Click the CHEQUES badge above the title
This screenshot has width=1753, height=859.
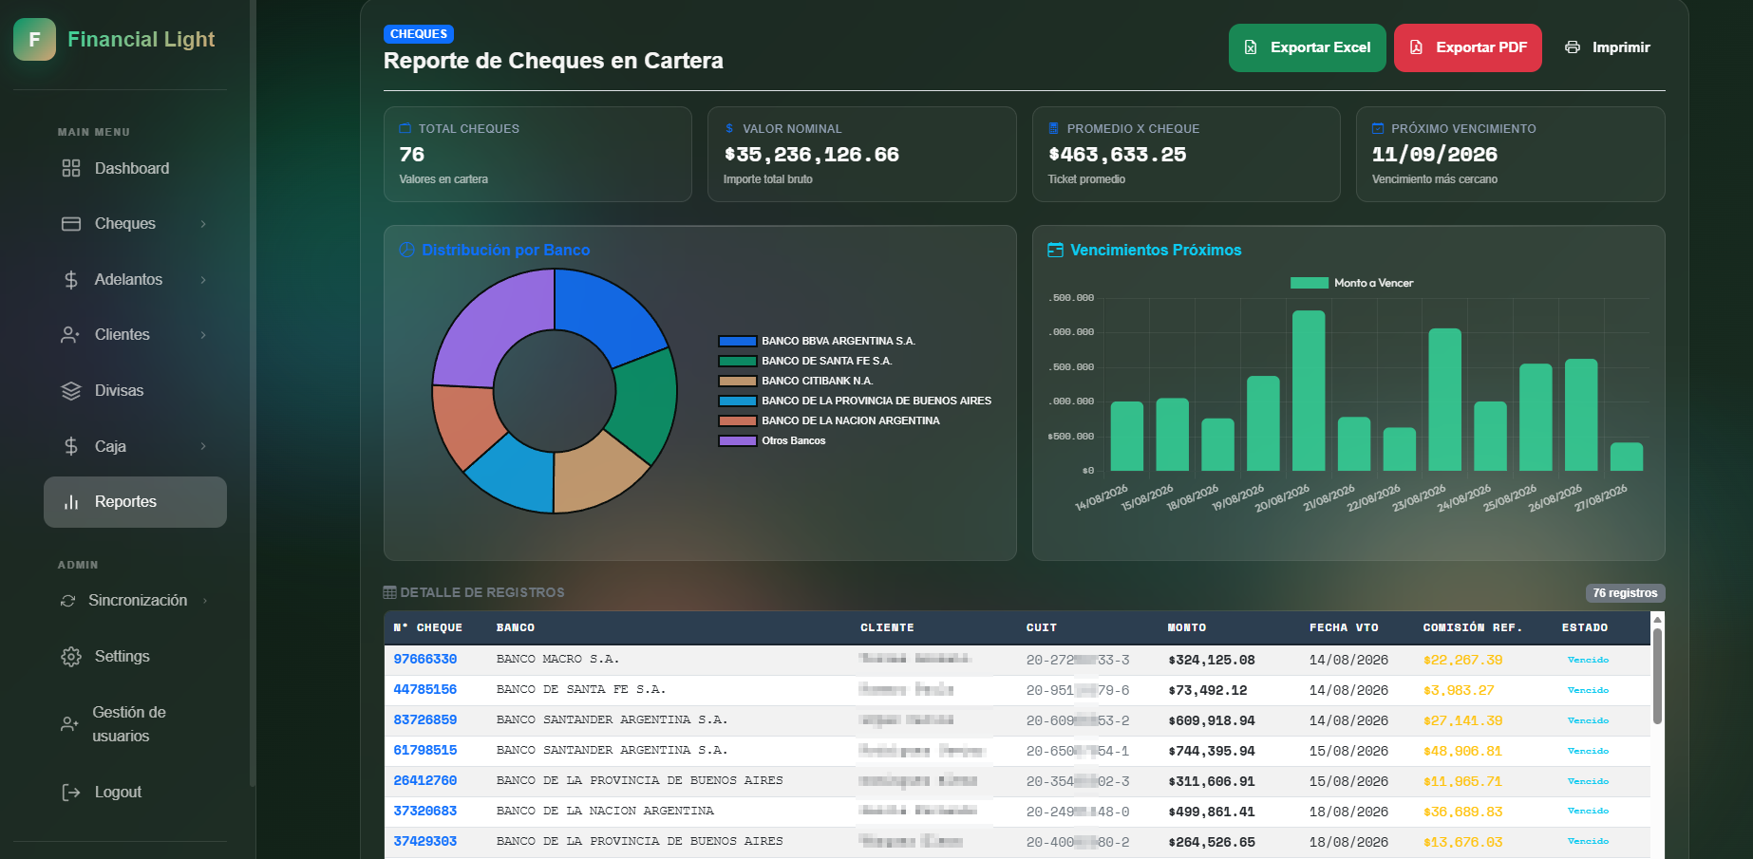click(419, 34)
